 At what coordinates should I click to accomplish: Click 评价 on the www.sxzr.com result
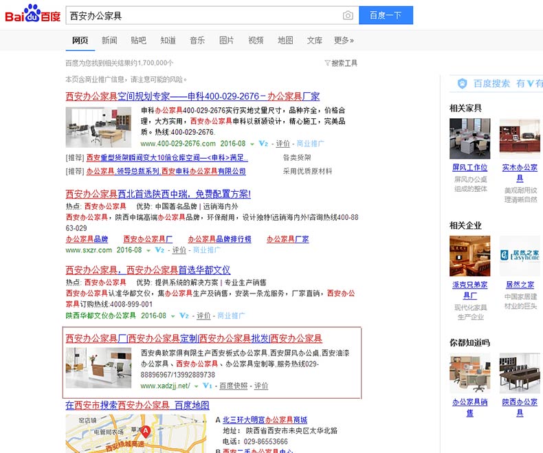179,250
